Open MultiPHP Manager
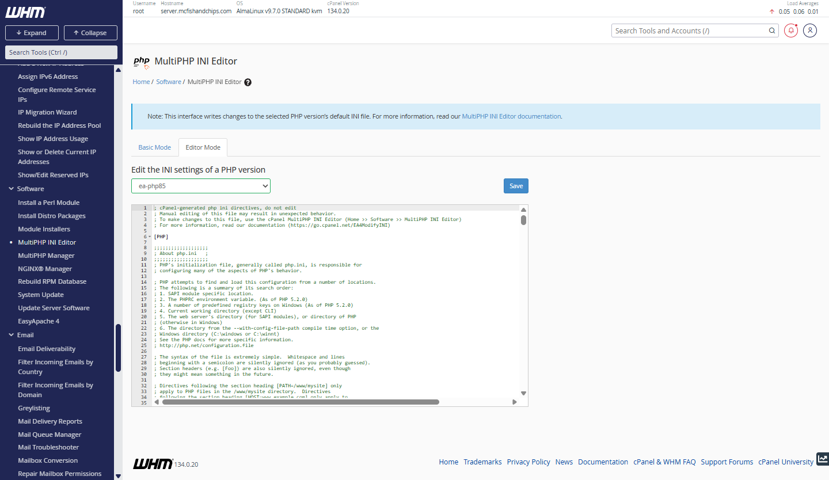 (46, 256)
